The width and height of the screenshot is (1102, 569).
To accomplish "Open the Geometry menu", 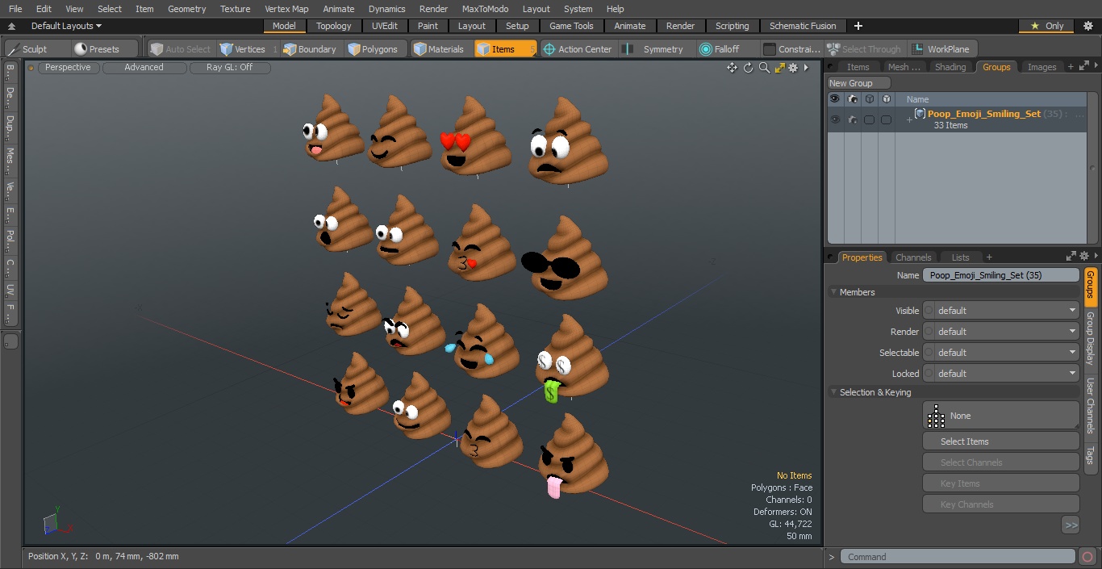I will (x=186, y=9).
